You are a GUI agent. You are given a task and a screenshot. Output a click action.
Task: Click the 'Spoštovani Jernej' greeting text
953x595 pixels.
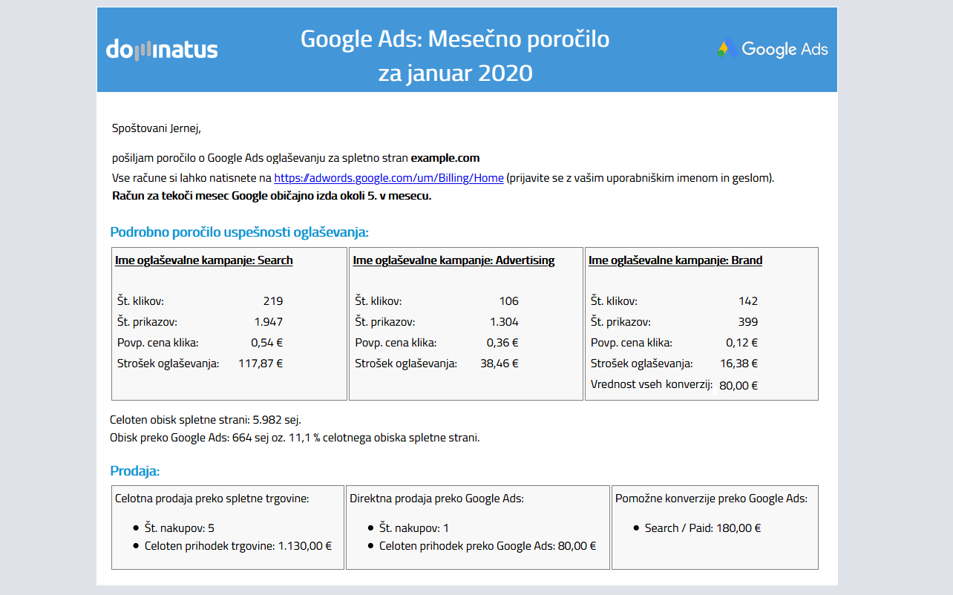tap(157, 128)
